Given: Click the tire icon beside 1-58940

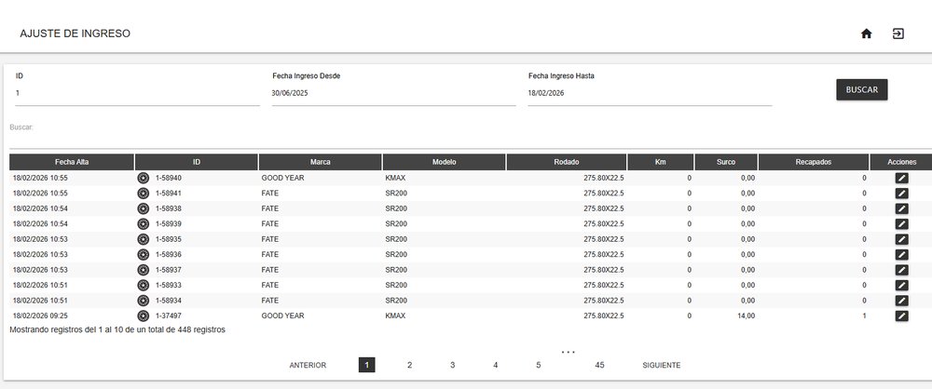Looking at the screenshot, I should (143, 178).
